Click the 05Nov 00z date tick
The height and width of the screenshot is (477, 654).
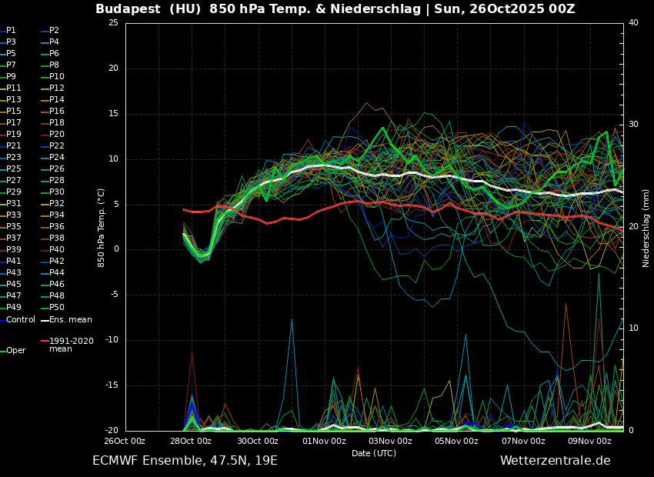pyautogui.click(x=456, y=441)
